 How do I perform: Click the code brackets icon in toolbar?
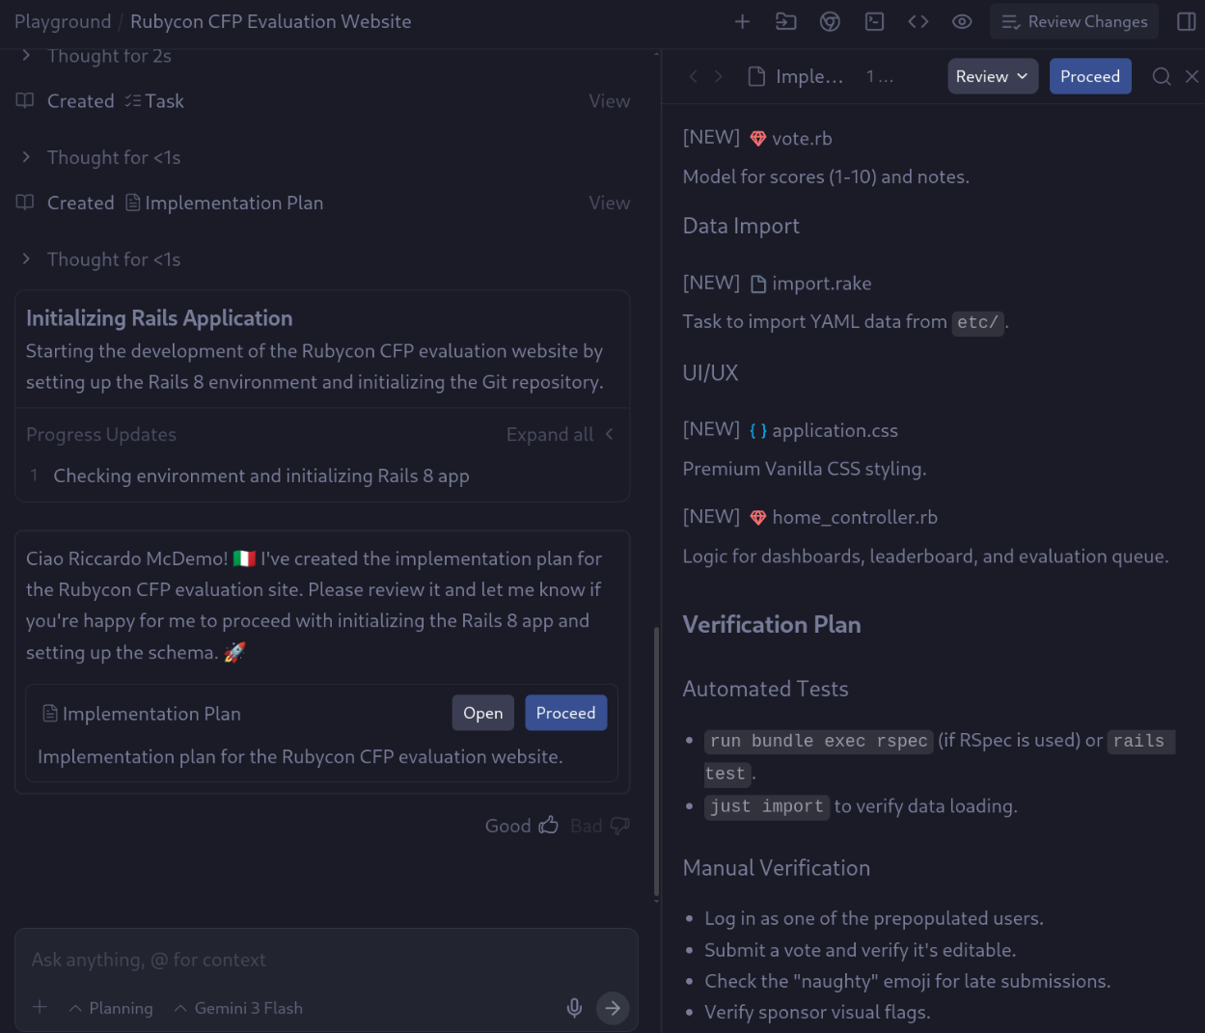[917, 21]
